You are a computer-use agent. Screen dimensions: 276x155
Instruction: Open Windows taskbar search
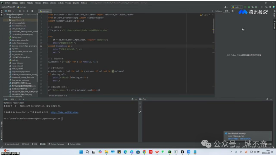coord(87,152)
